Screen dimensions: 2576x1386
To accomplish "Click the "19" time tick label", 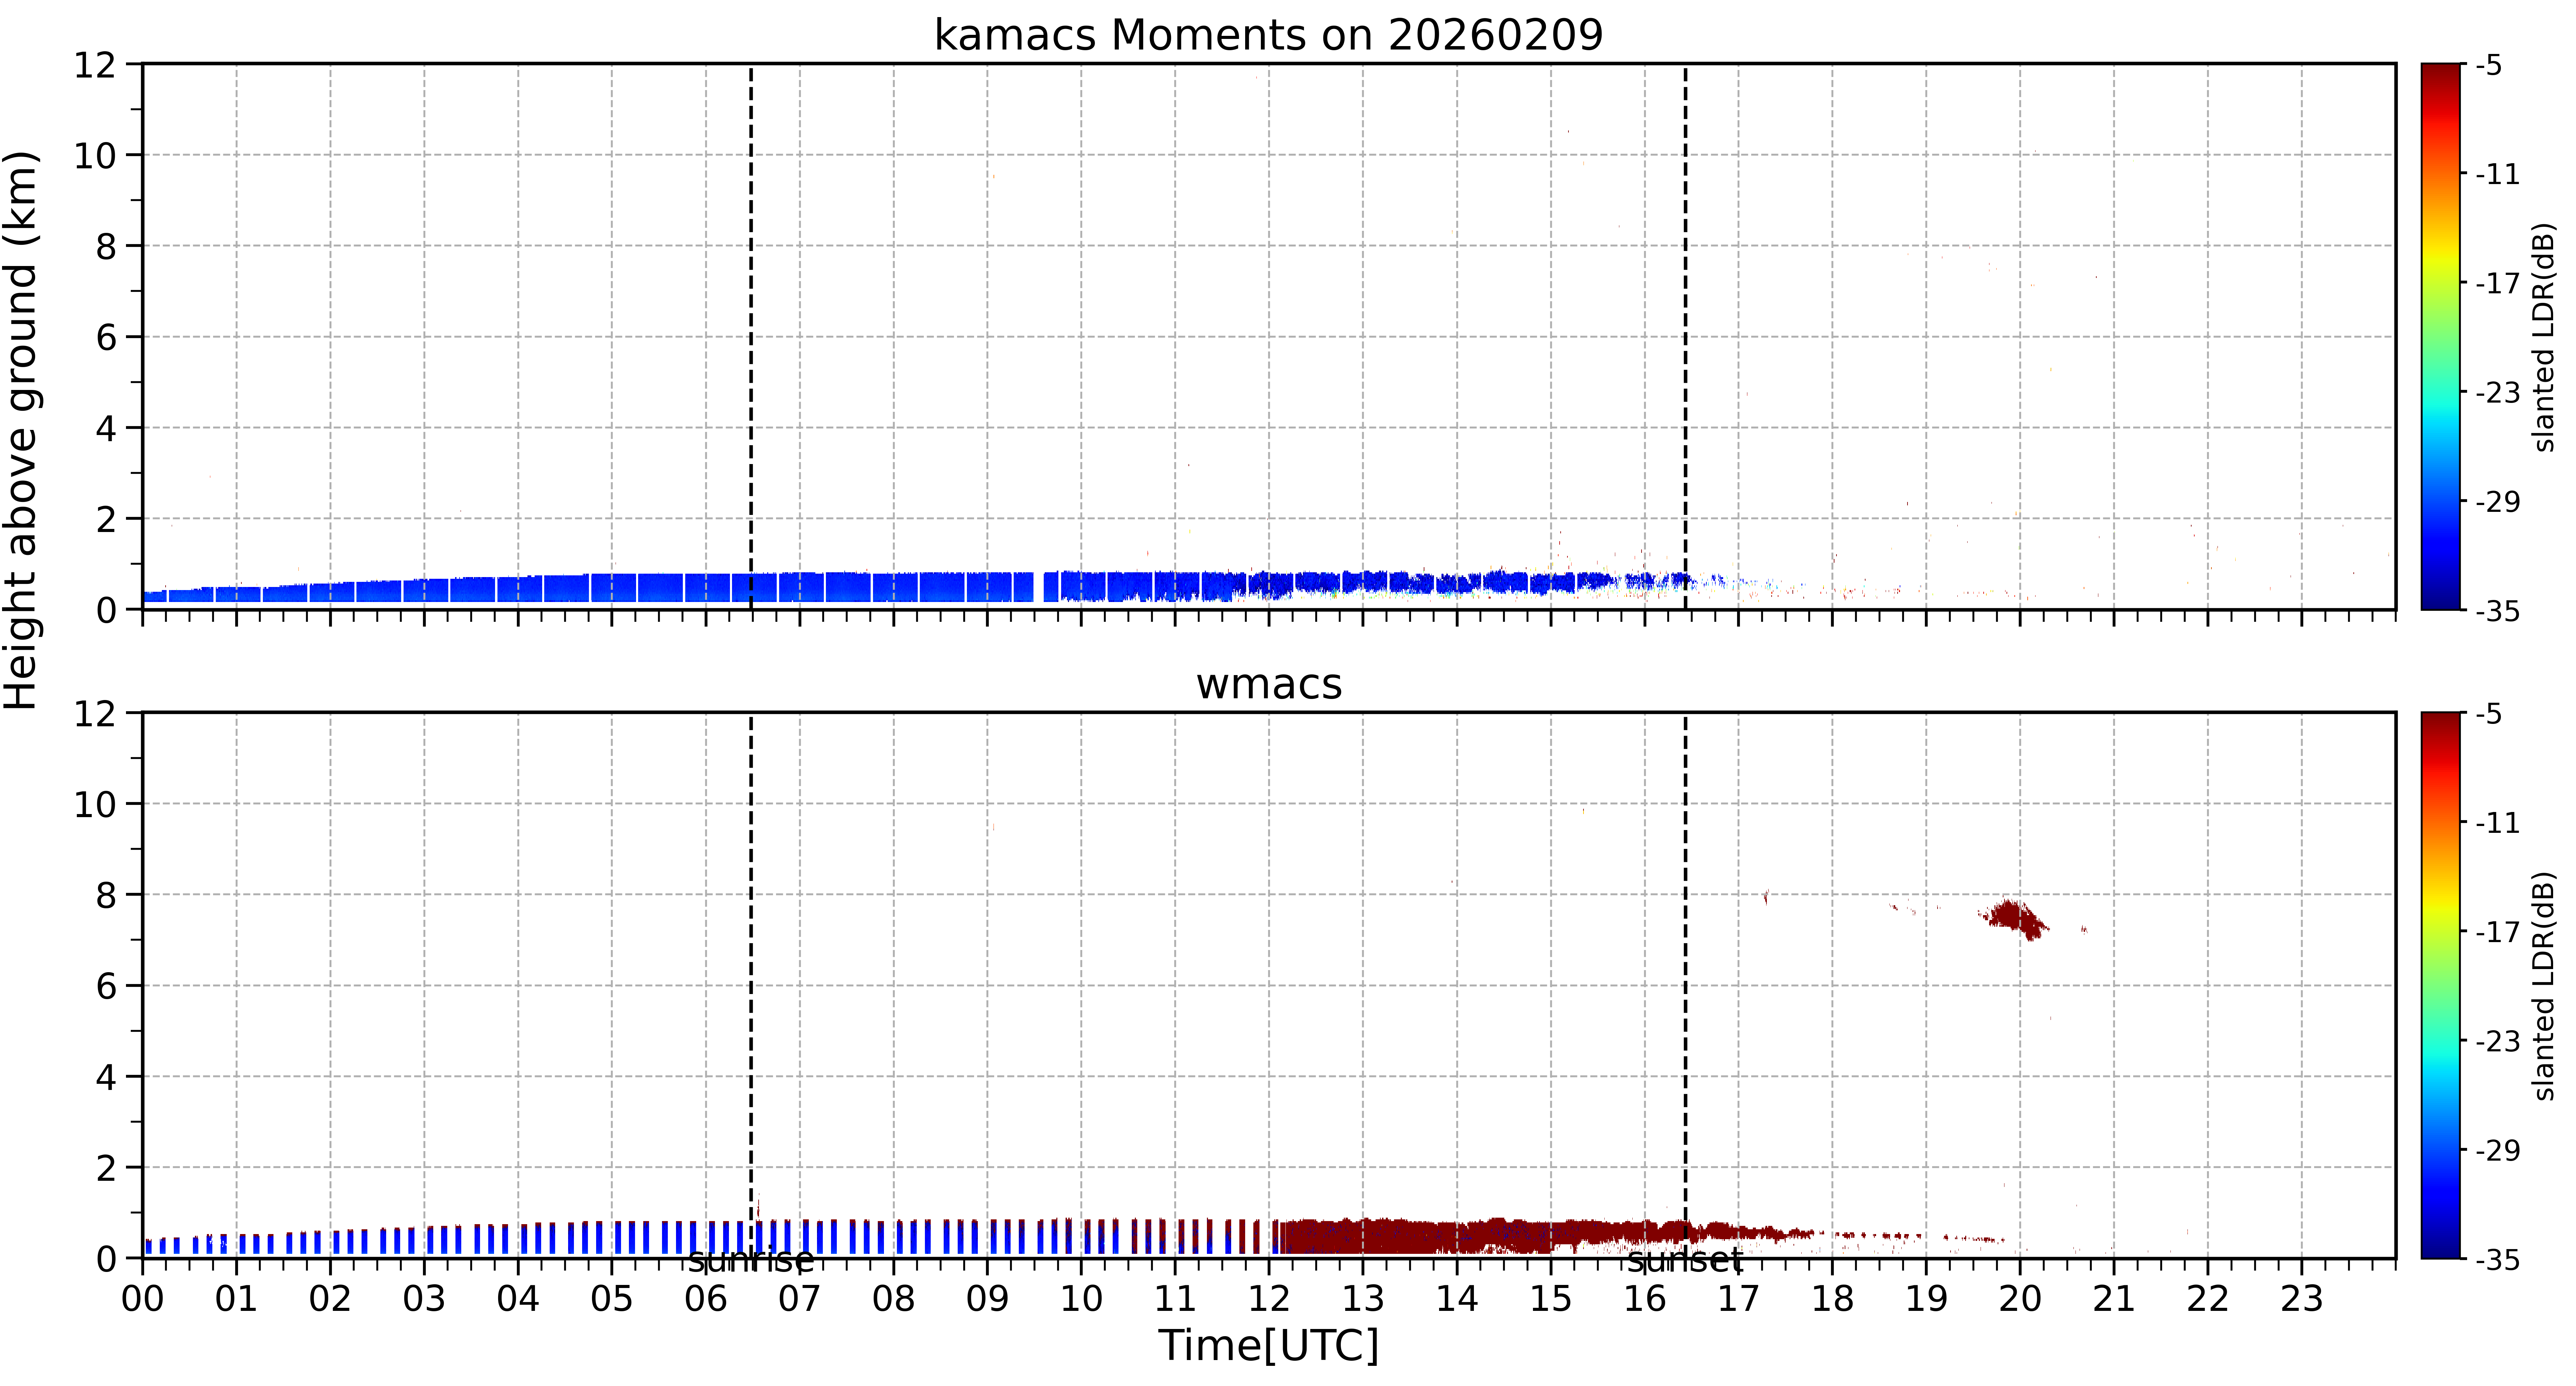I will pos(1926,1299).
